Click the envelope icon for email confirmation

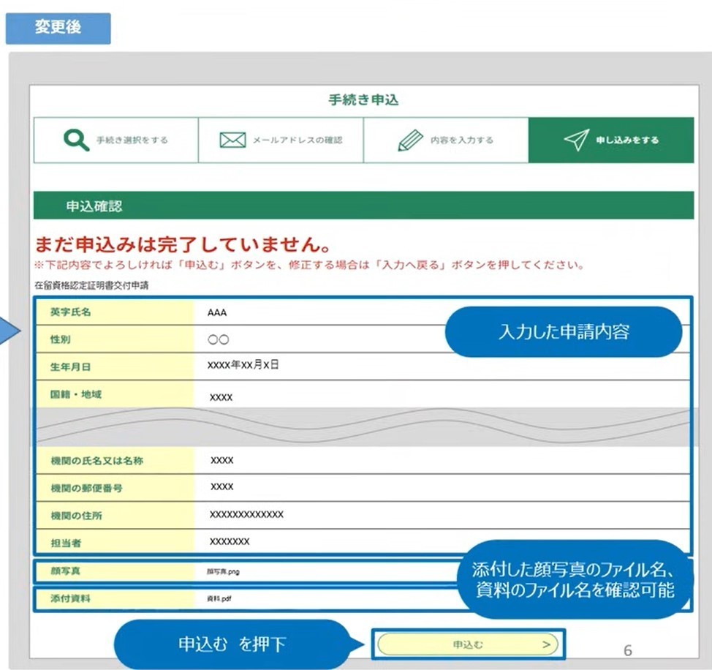[232, 140]
